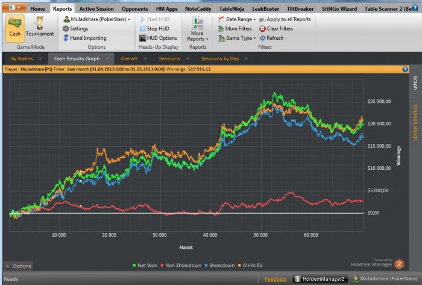Switch to By Stakes report tab
The width and height of the screenshot is (422, 285).
[22, 58]
